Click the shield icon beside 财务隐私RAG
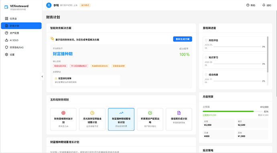277x153 pixels. coord(6,47)
